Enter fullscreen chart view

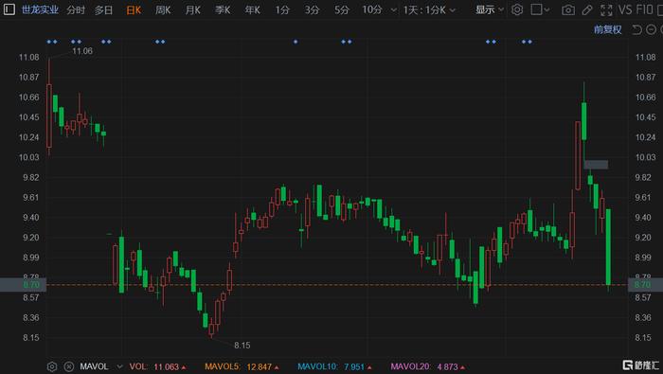606,10
